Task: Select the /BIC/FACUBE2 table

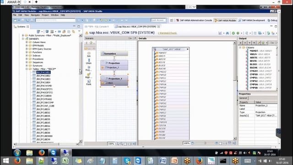Action: click(43, 76)
